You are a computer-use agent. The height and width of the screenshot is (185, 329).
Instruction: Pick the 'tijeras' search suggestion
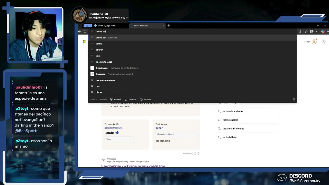[x=193, y=92]
